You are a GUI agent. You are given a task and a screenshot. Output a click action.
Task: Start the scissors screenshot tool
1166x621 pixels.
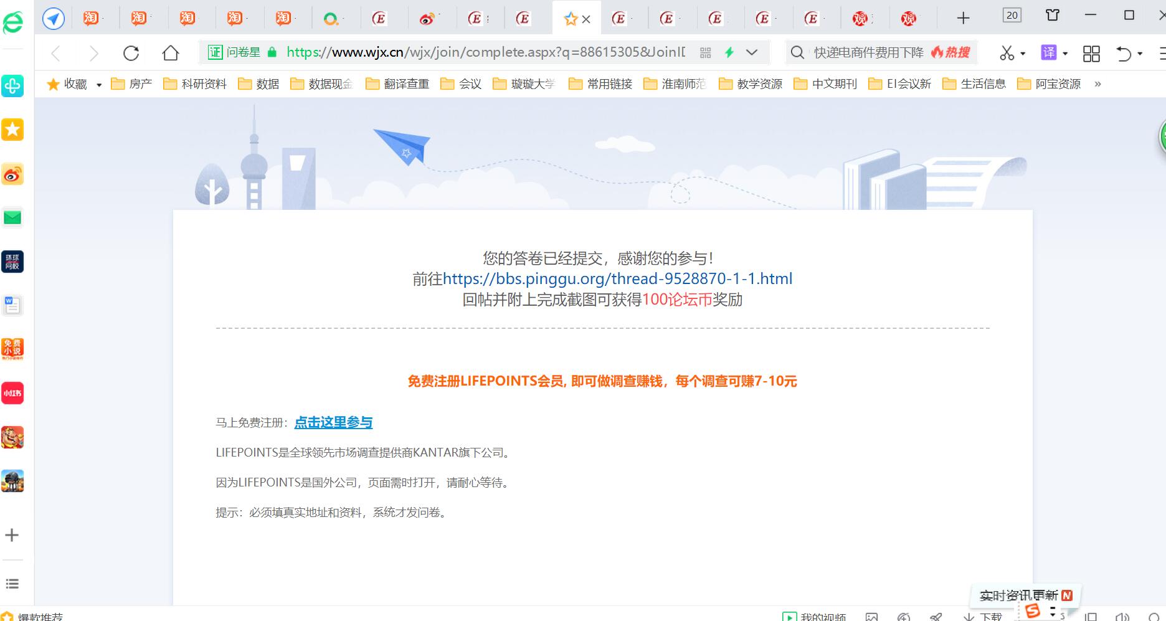click(x=1007, y=54)
